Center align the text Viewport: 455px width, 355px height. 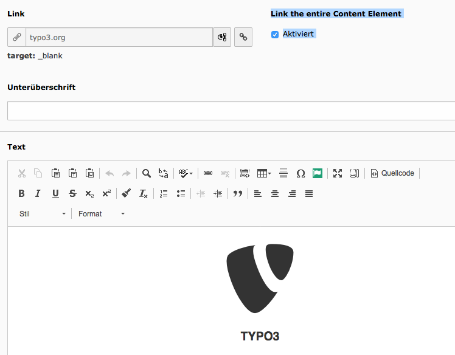tap(275, 193)
